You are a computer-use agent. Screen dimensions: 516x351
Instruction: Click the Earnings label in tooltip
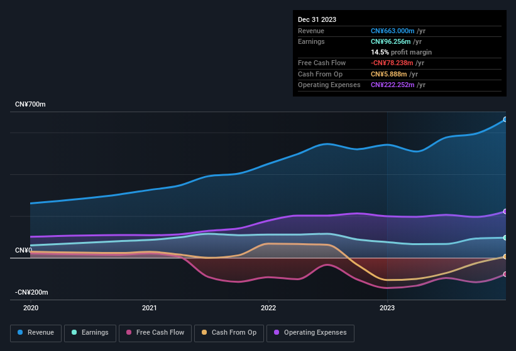(x=311, y=41)
